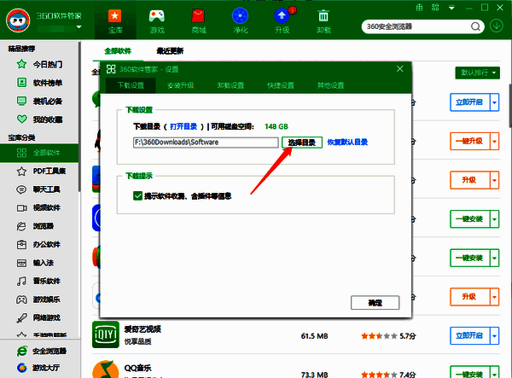Switch to 下载设置 tab in settings
This screenshot has height=378, width=512.
131,85
